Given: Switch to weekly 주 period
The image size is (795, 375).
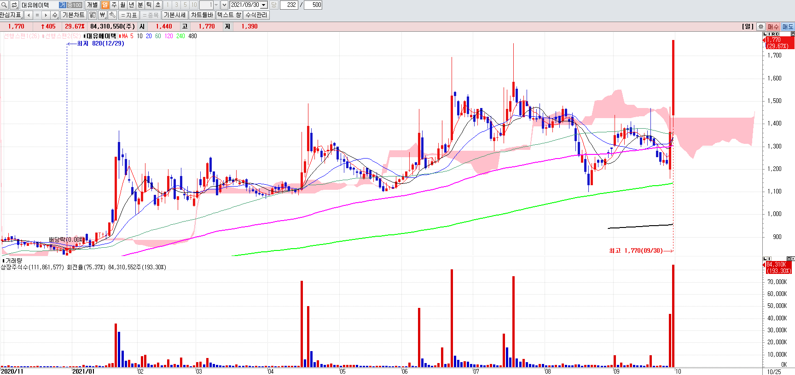Looking at the screenshot, I should pyautogui.click(x=114, y=5).
